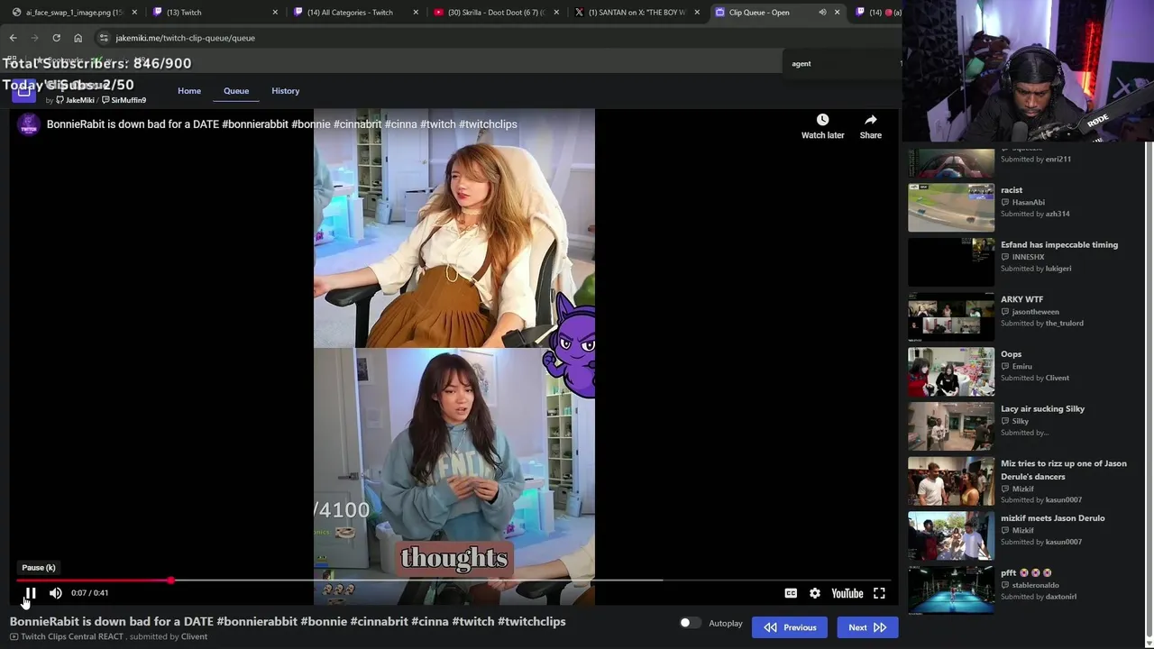1154x649 pixels.
Task: Open the video on YouTube logo
Action: point(847,593)
